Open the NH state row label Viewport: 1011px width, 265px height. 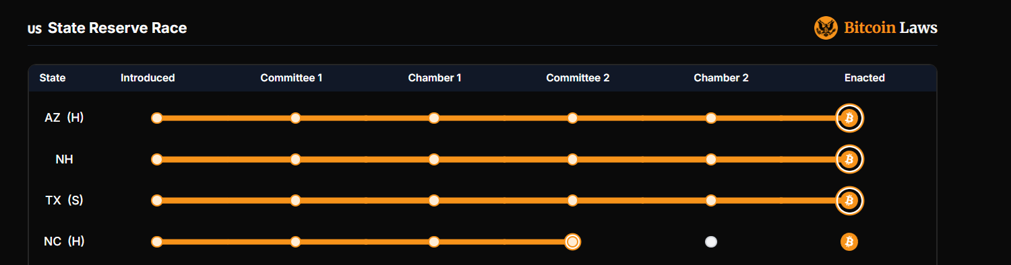[64, 159]
